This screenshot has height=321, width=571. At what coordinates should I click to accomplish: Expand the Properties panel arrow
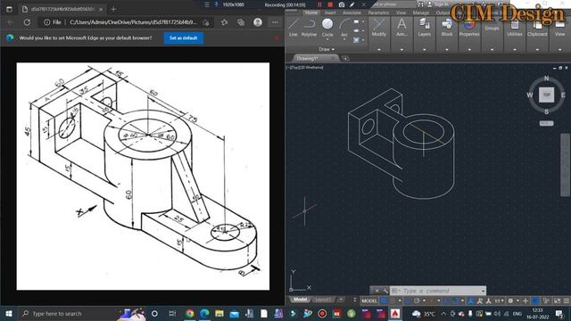click(469, 49)
